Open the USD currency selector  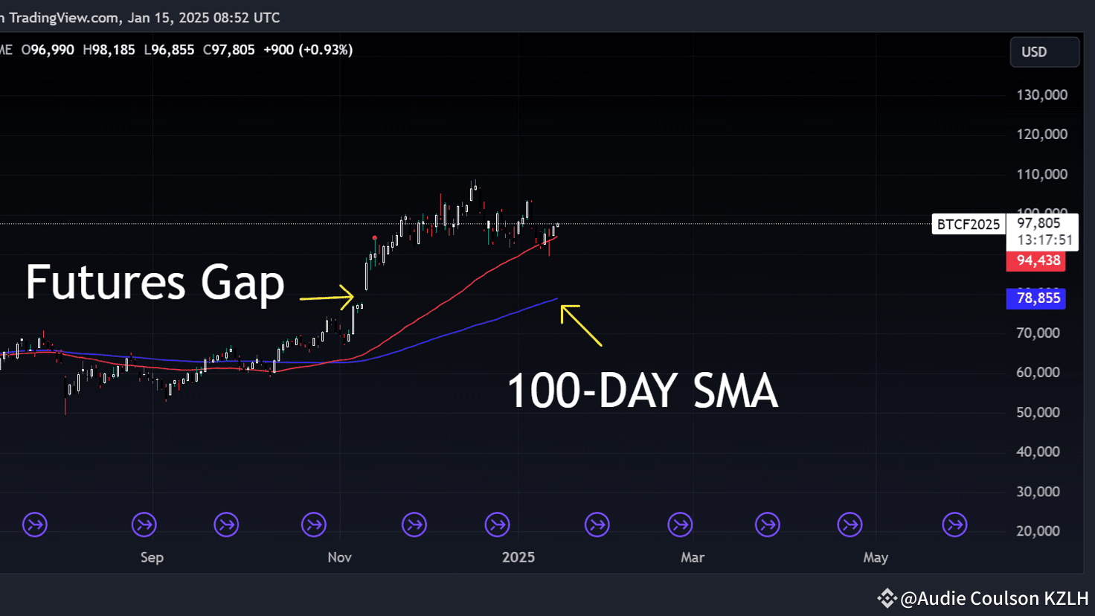[1044, 51]
